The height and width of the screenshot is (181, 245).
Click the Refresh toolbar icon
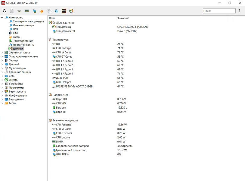pyautogui.click(x=5, y=11)
